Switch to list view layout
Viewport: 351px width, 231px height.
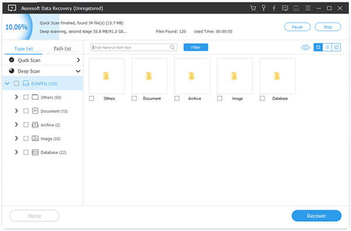click(327, 47)
